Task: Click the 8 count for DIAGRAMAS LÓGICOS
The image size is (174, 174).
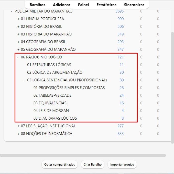Action: (x=123, y=118)
